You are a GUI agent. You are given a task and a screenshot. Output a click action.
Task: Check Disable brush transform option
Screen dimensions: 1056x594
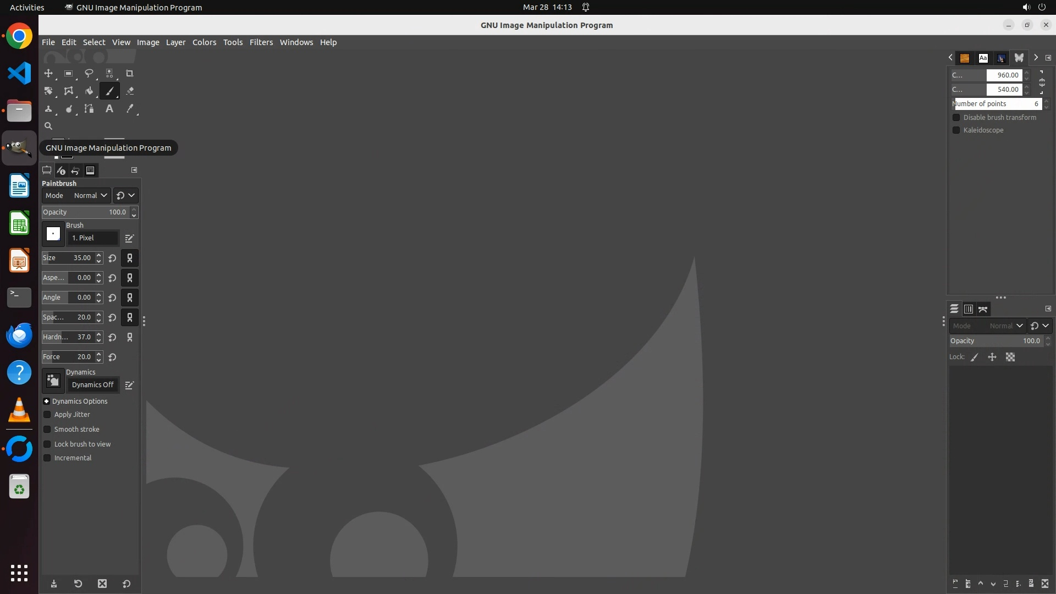click(956, 118)
